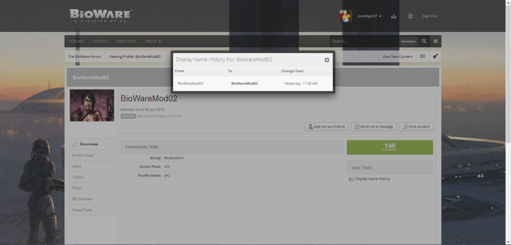Open user avatar thumbnail for path0geN7

[345, 16]
